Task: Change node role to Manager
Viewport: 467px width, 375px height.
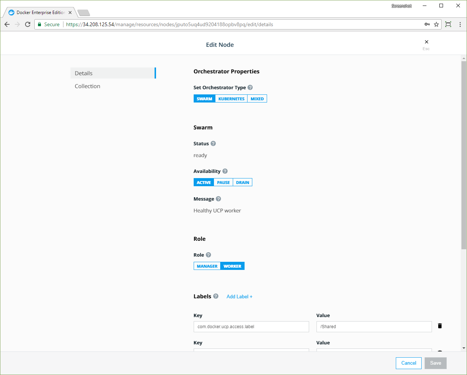Action: point(207,266)
